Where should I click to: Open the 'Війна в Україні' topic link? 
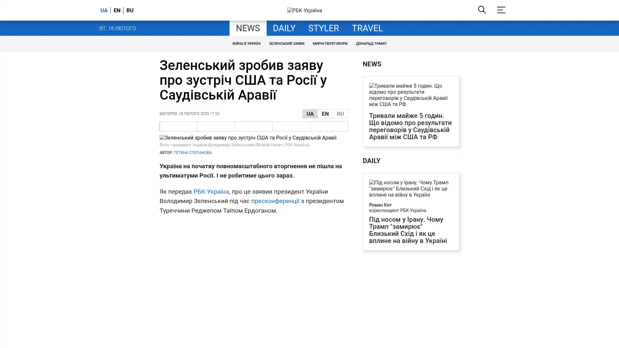(246, 43)
